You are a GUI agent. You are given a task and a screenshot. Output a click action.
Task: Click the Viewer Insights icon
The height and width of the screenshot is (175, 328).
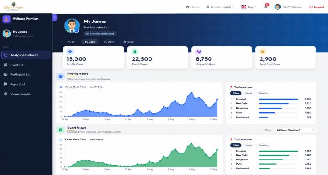click(x=6, y=94)
